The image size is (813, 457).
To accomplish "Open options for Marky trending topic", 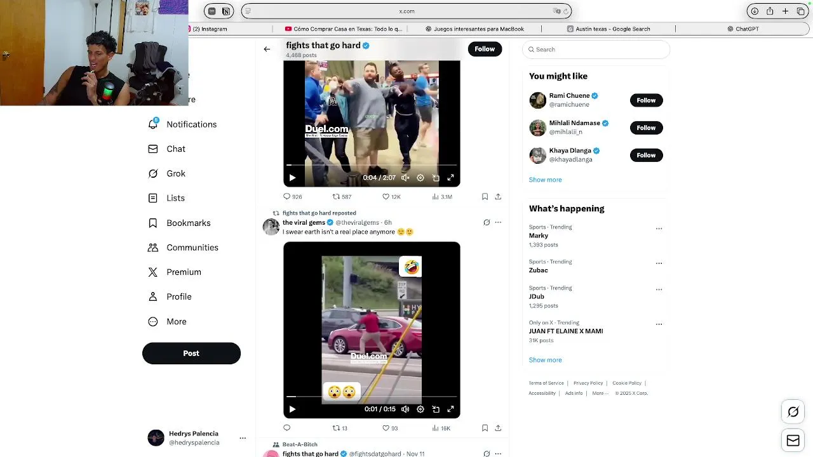I will coord(659,228).
